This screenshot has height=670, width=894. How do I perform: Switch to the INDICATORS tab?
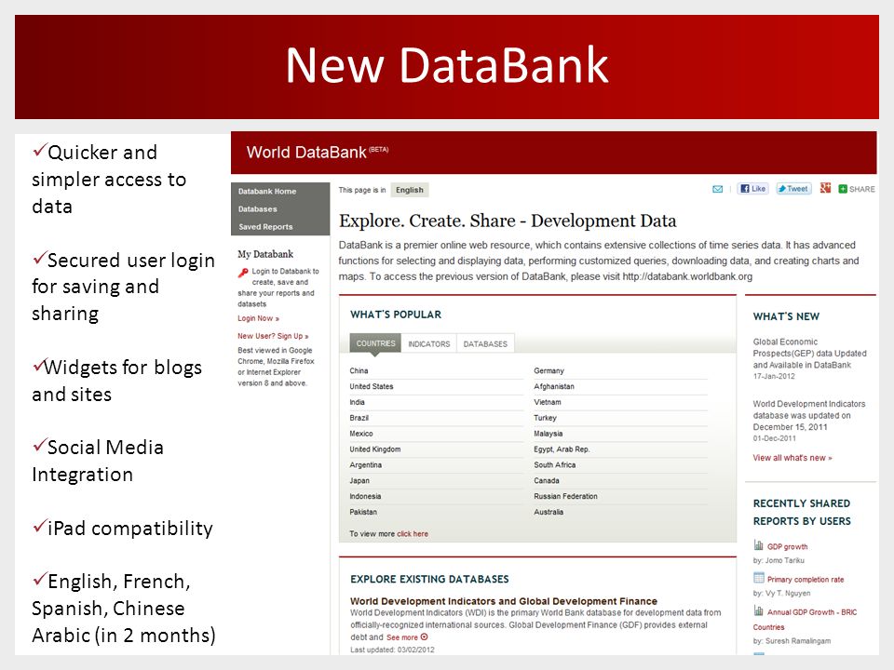pyautogui.click(x=428, y=343)
